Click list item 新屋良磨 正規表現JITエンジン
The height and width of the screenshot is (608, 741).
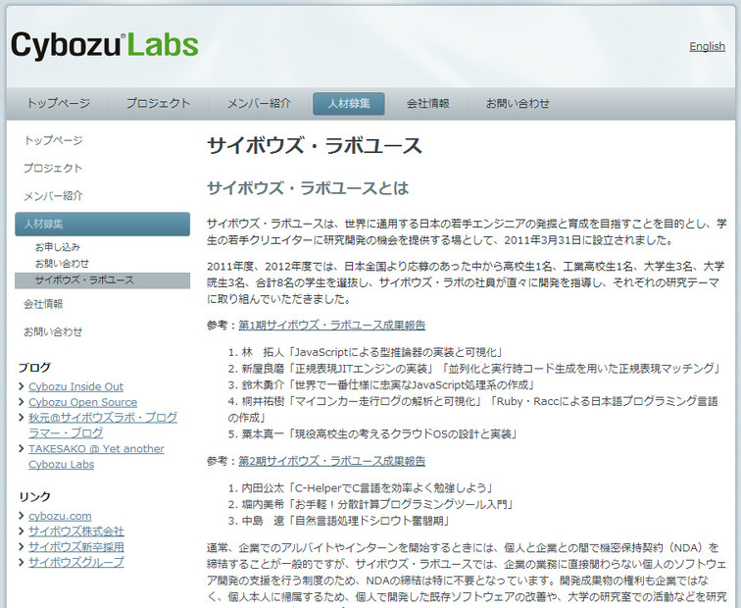[x=474, y=369]
